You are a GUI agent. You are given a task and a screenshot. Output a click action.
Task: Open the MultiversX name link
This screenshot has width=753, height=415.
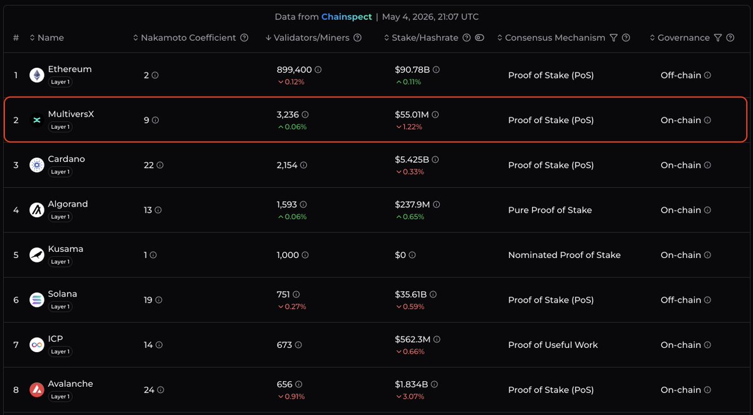point(71,114)
